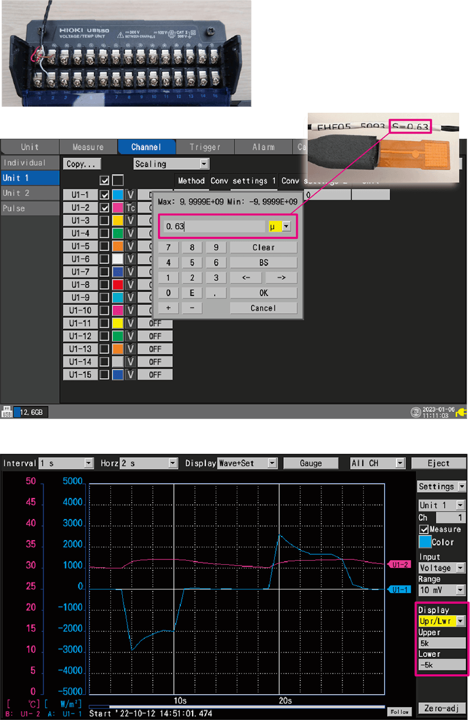Confirm the value with the OK key
The width and height of the screenshot is (470, 720).
click(x=263, y=293)
